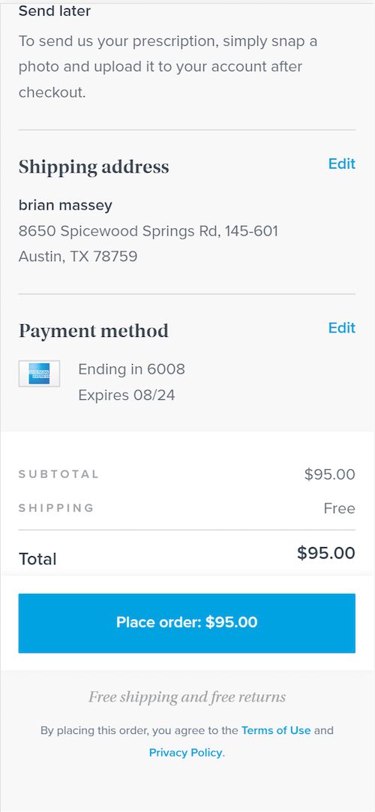Select the Payment method heading
Viewport: 375px width, 812px height.
click(x=94, y=331)
